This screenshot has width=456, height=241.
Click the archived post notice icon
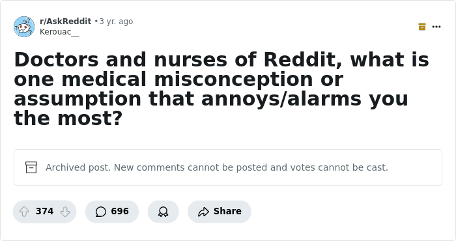pyautogui.click(x=31, y=167)
